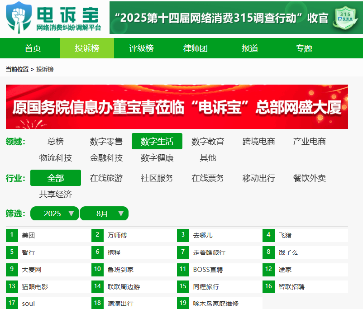Filter by 餐饮外卖 industry
This screenshot has height=309, width=363.
coord(309,178)
